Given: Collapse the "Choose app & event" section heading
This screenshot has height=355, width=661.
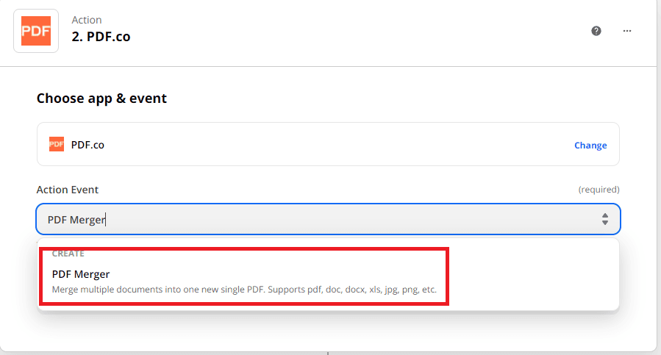Looking at the screenshot, I should (101, 98).
